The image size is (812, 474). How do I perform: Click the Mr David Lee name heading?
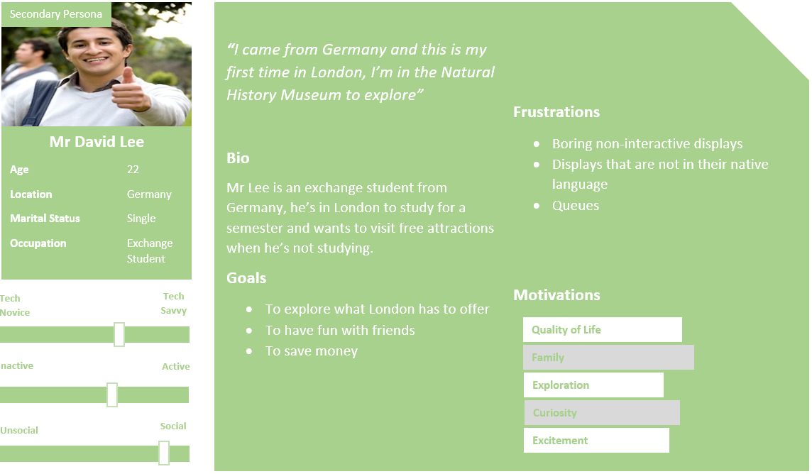tap(97, 142)
